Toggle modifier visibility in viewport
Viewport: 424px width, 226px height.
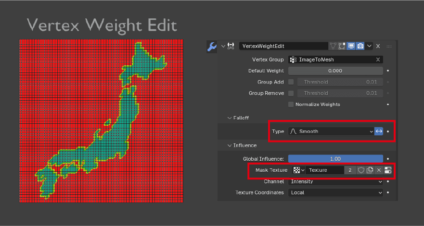point(351,46)
